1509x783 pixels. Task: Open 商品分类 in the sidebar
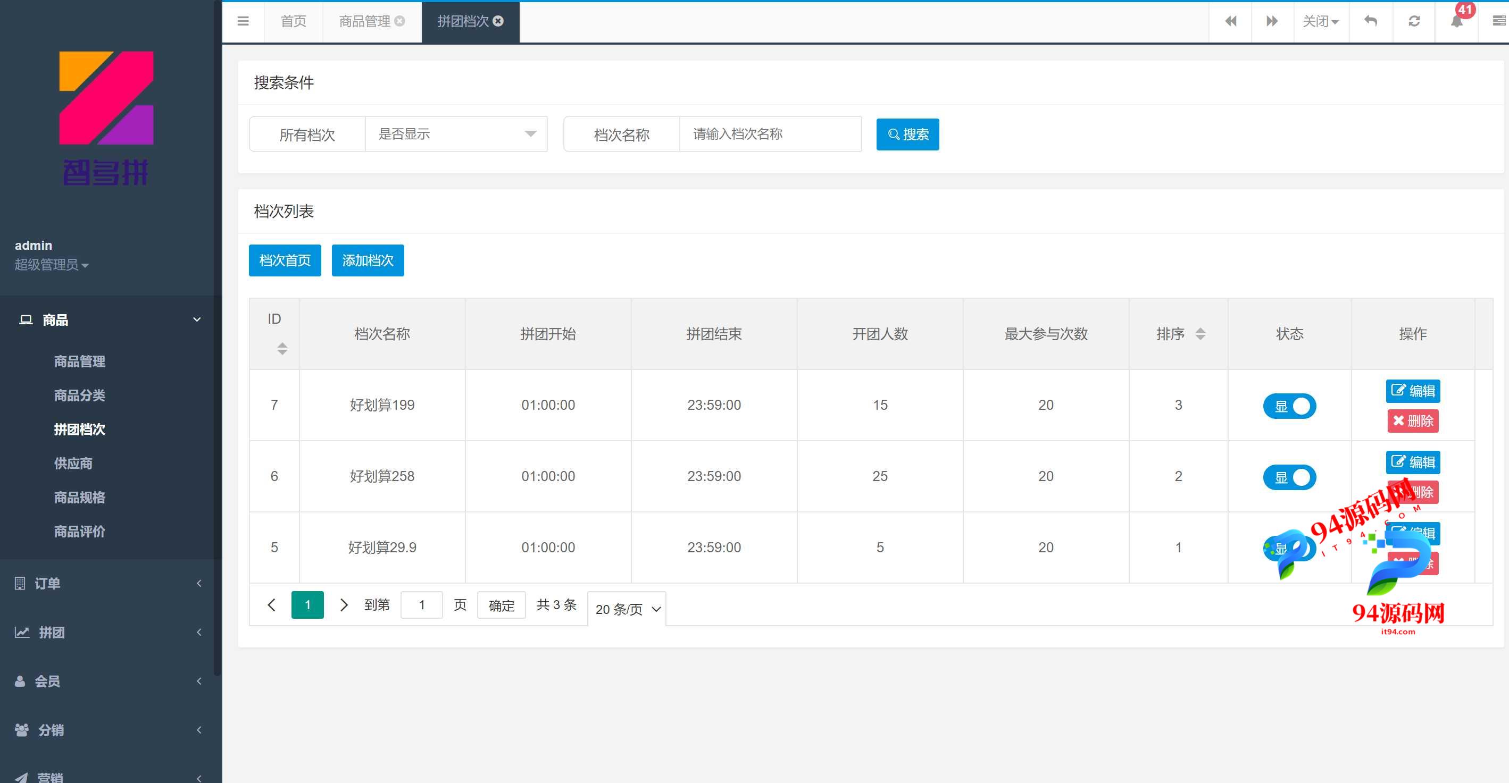pos(80,395)
